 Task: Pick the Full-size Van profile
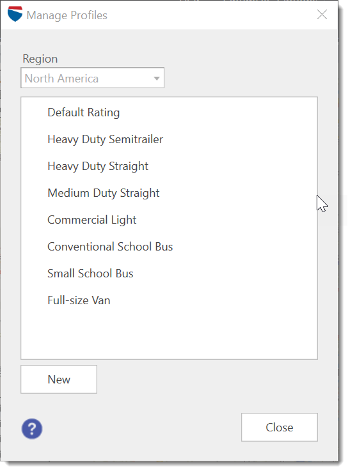[x=79, y=300]
